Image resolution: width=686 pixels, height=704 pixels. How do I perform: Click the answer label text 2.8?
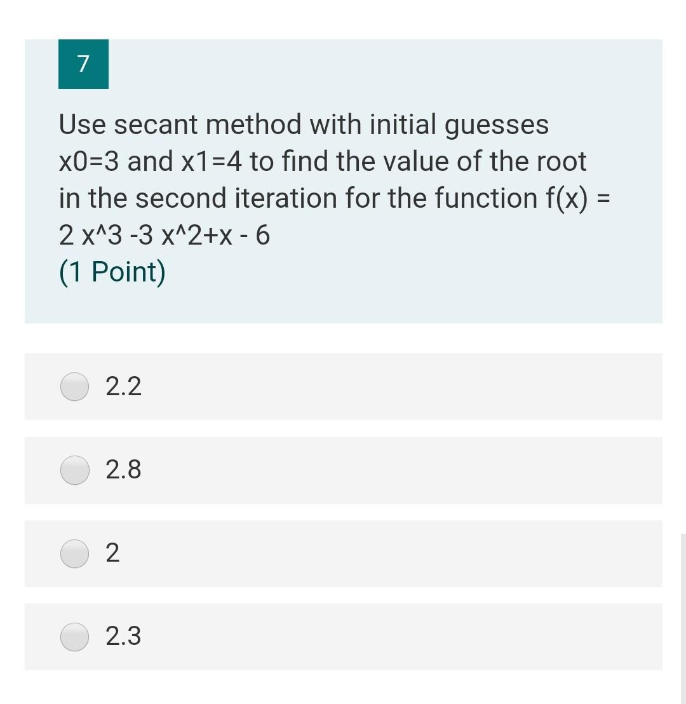tap(123, 470)
